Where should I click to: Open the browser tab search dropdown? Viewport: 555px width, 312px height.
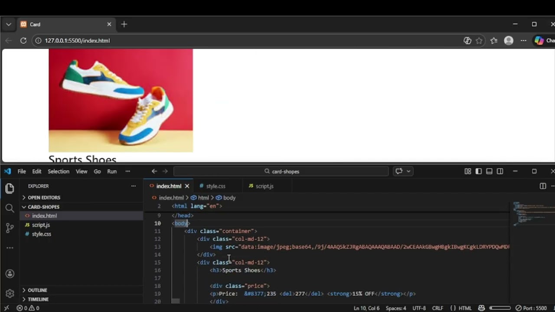point(8,24)
